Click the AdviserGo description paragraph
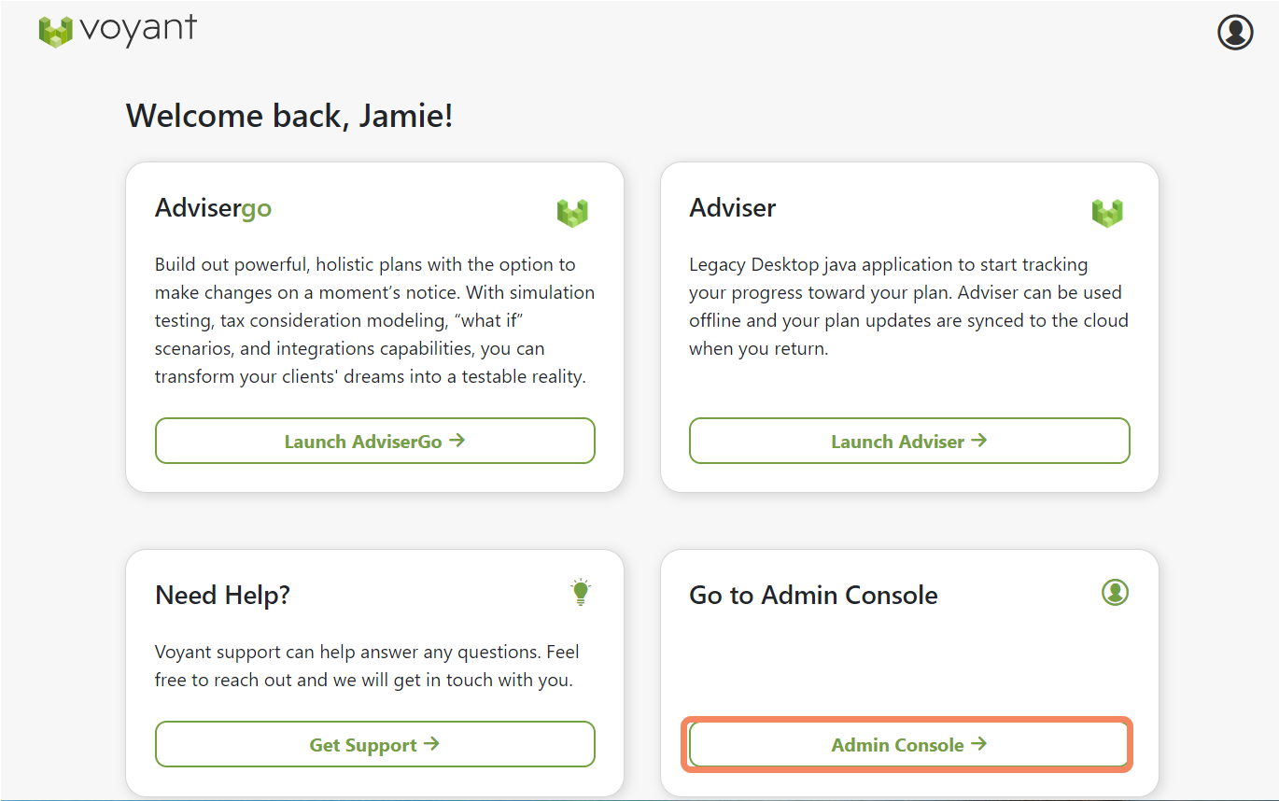The image size is (1279, 801). (x=374, y=320)
